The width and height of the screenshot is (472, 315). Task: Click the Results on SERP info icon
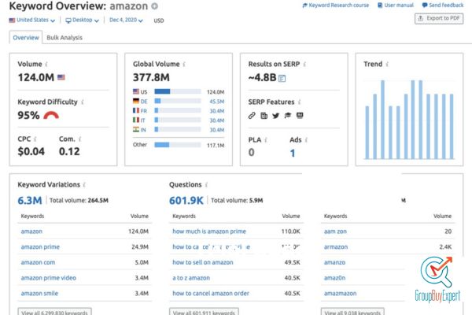point(304,65)
